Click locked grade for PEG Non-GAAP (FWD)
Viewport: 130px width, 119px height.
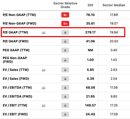click(65, 60)
